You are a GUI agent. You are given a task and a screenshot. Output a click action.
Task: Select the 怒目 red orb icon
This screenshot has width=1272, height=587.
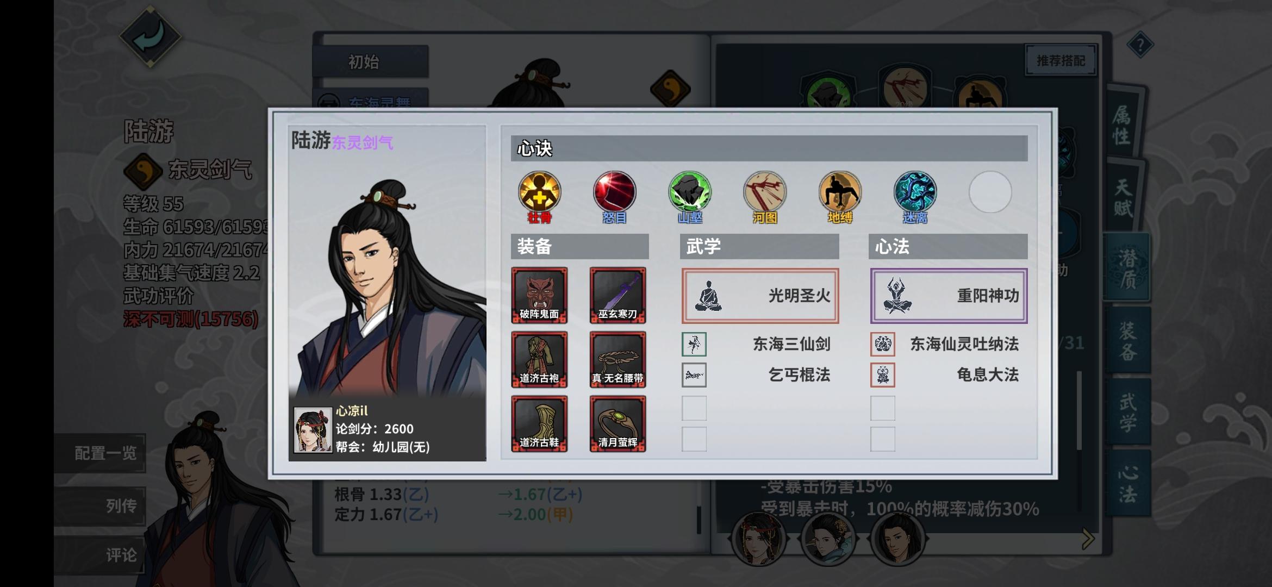(x=614, y=192)
